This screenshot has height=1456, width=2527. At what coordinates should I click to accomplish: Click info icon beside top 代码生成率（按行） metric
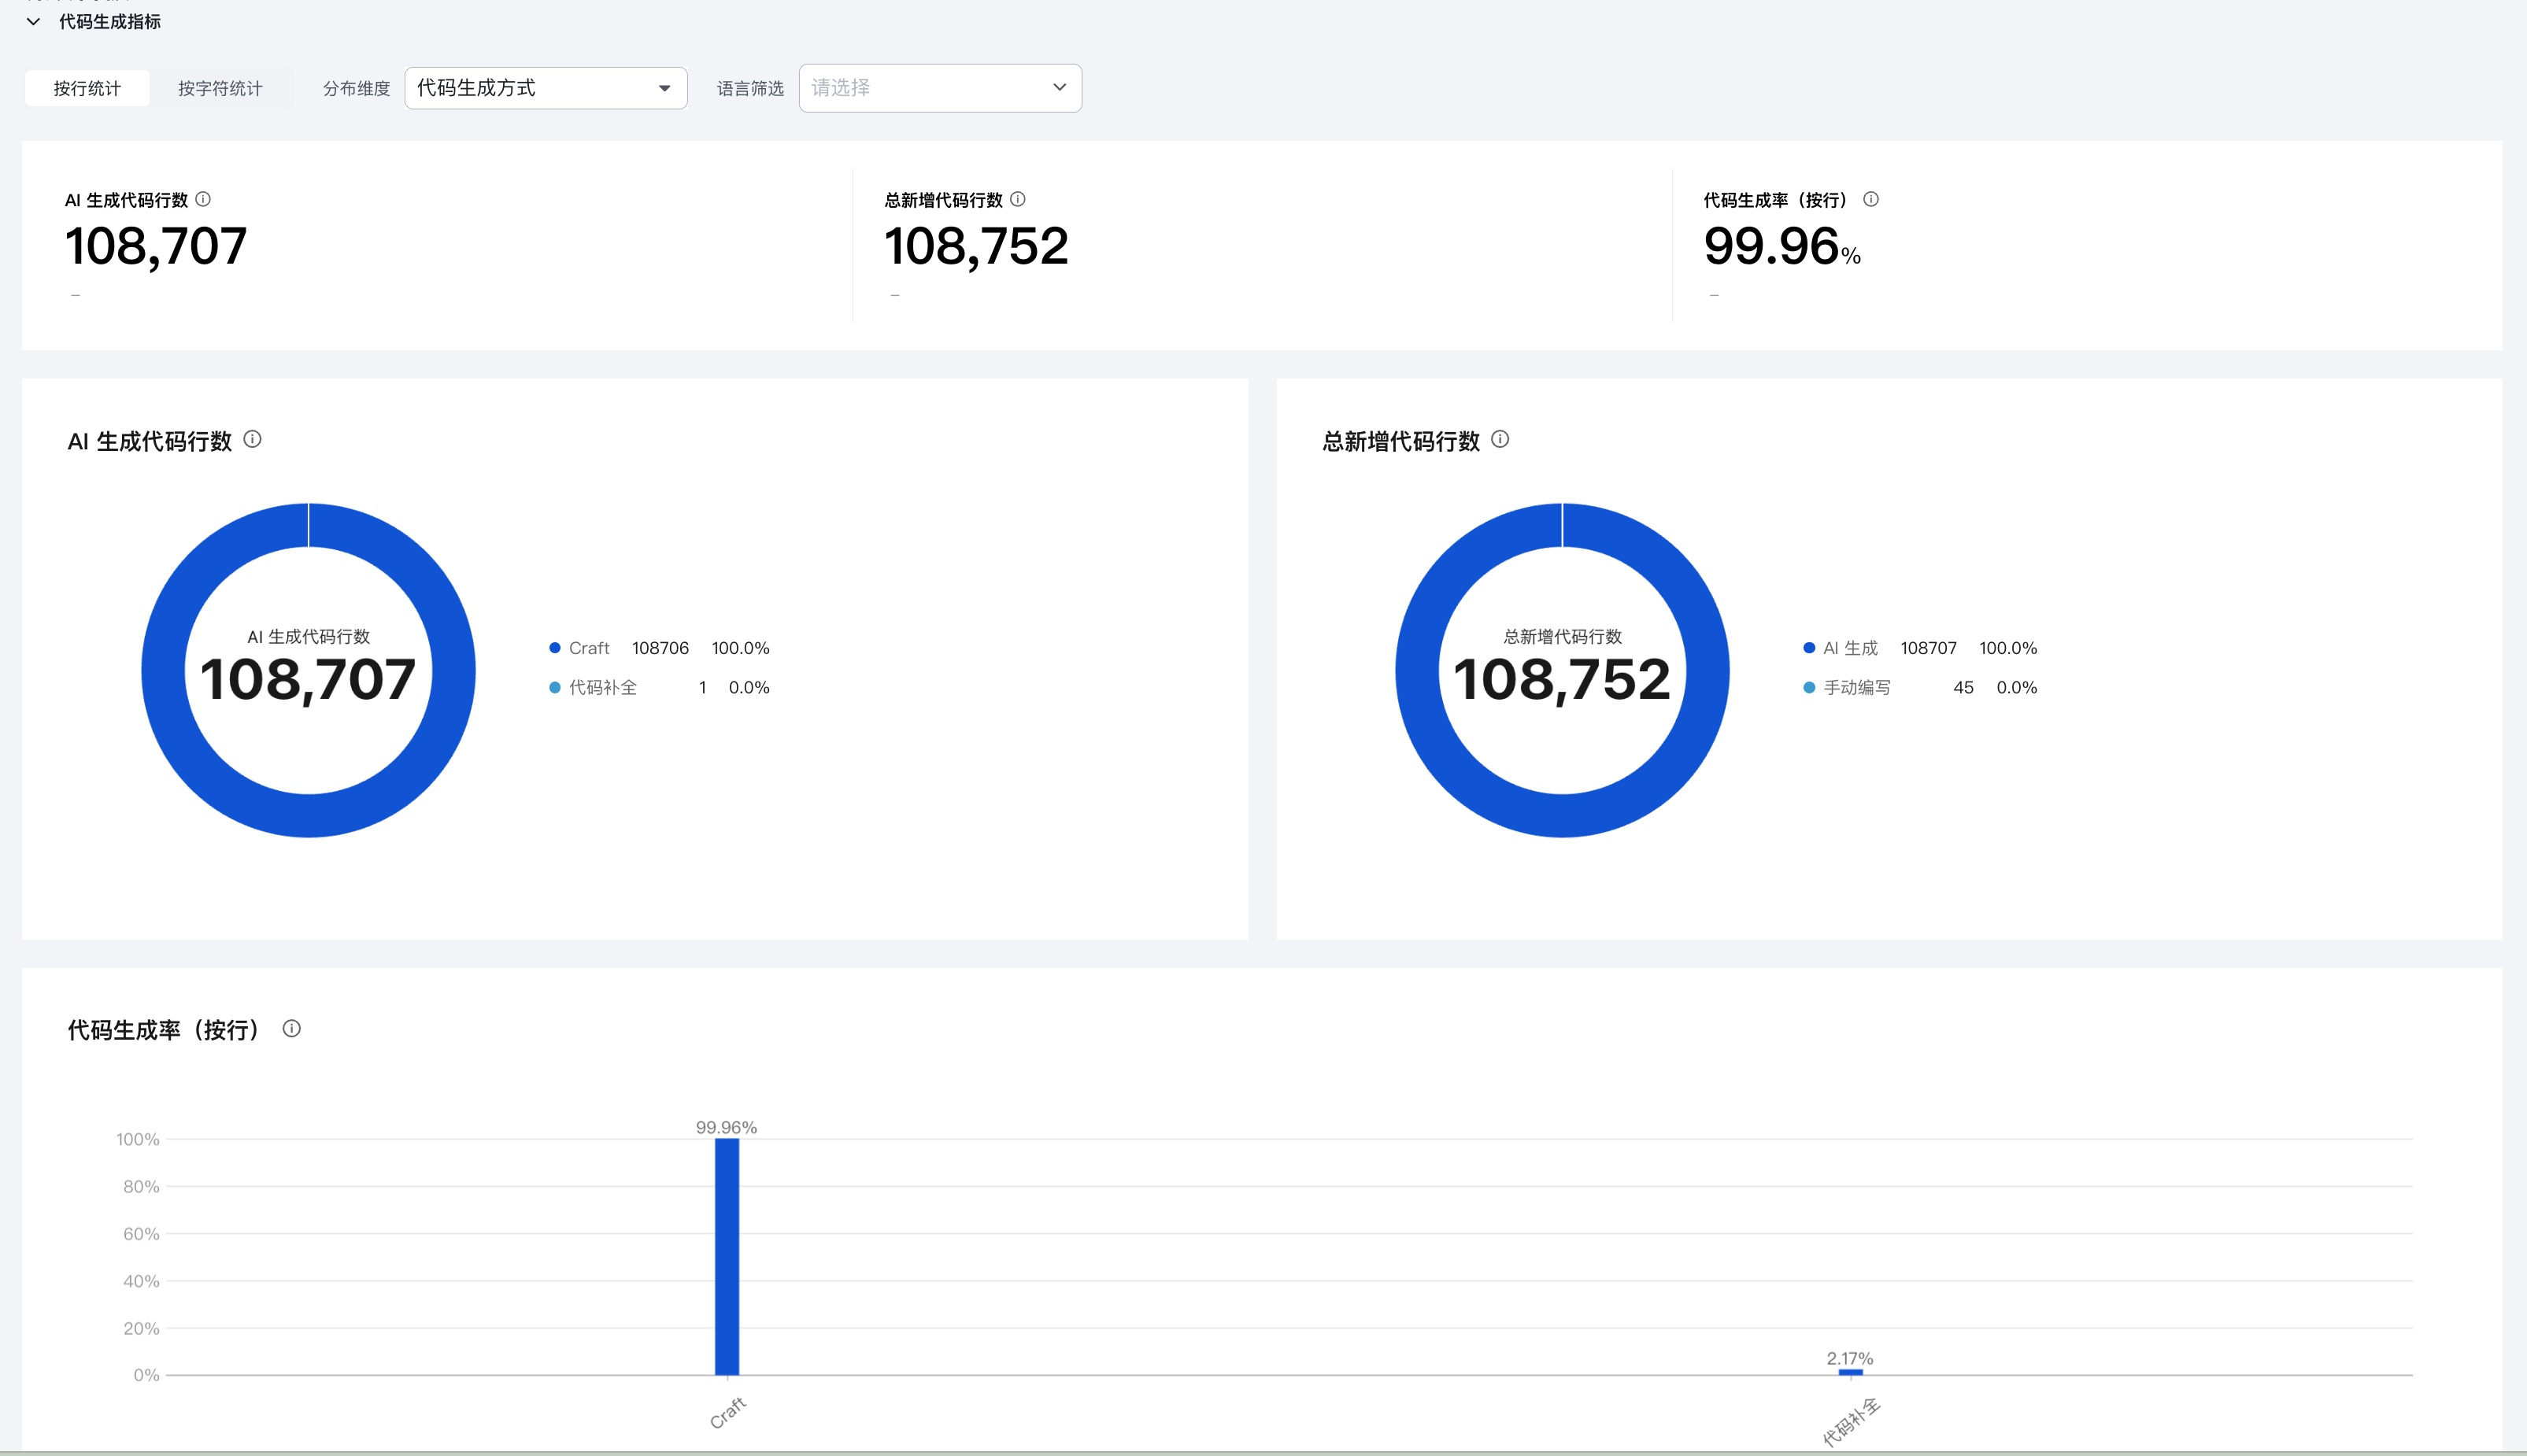[1871, 199]
